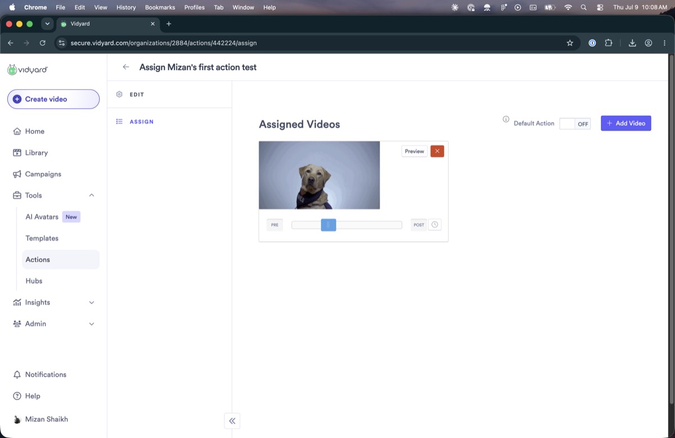Collapse the Tools section chevron
This screenshot has width=675, height=438.
click(x=92, y=195)
